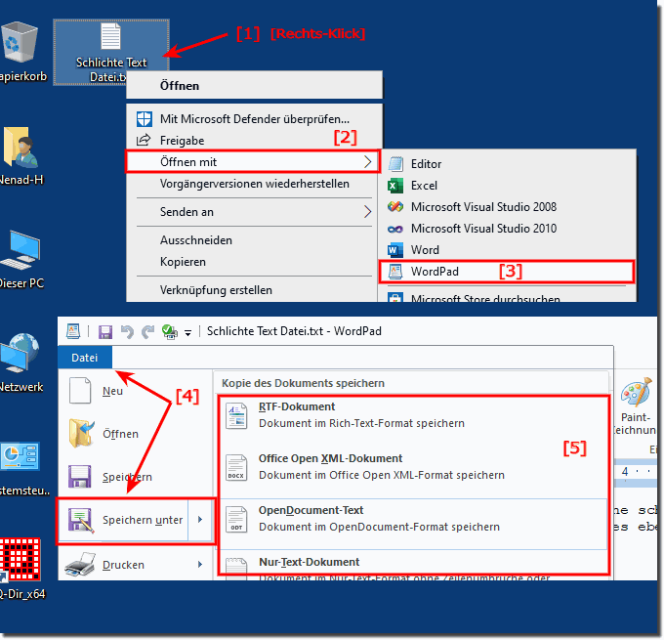664x640 pixels.
Task: Expand the Öffnen mit submenu arrow
Action: pyautogui.click(x=367, y=161)
